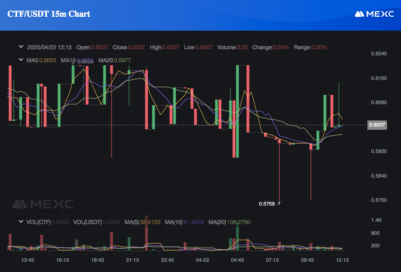
Task: Collapse the VOL(CTF) indicator chevron
Action: (x=21, y=222)
